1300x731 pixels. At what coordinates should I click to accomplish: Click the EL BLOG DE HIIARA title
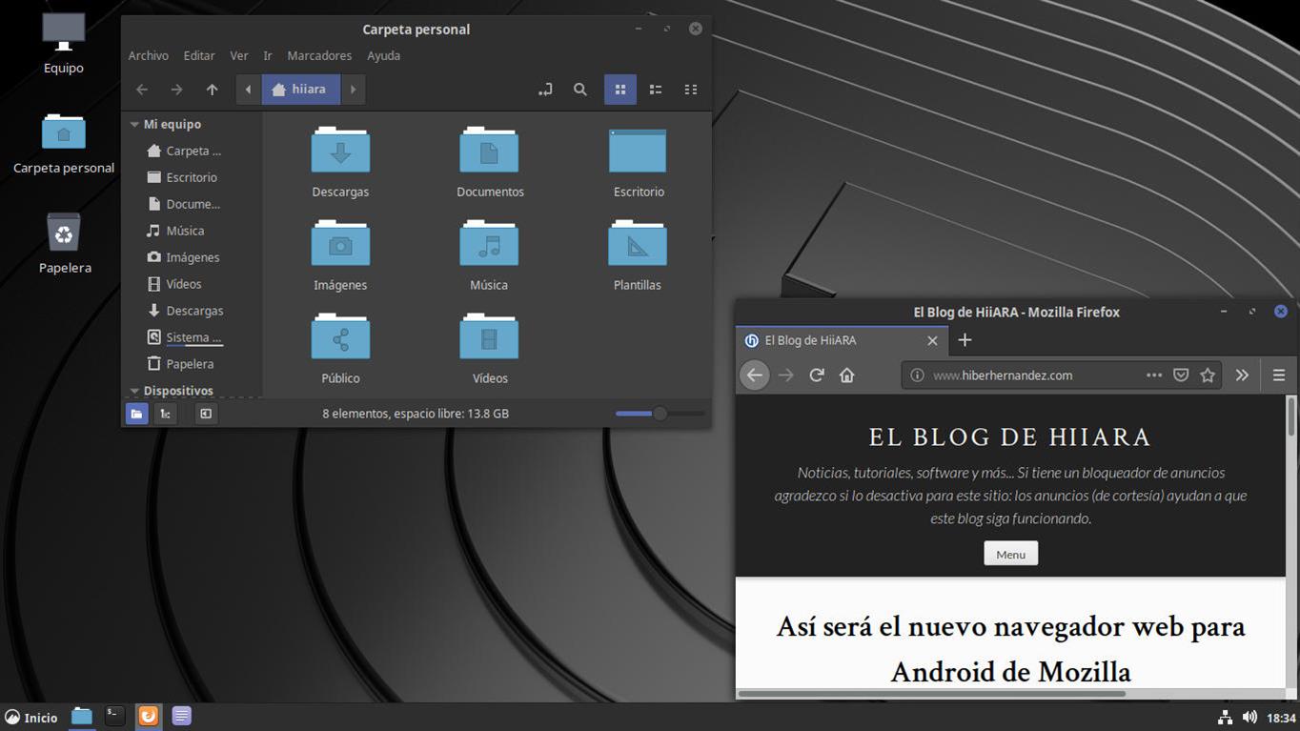[x=1010, y=437]
